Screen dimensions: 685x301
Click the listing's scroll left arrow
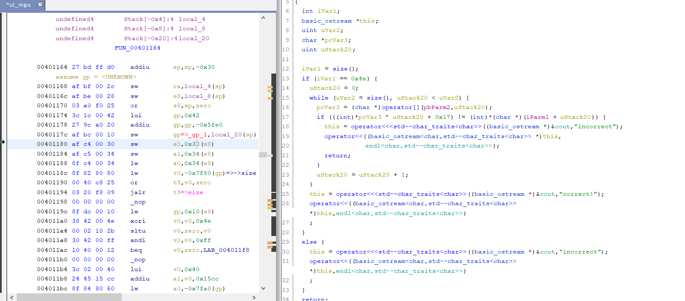click(12, 297)
